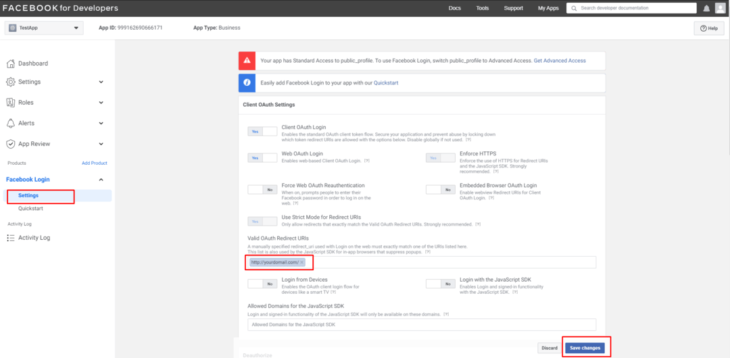Screen dimensions: 730x358
Task: Click the Alerts bell icon in sidebar
Action: pos(11,124)
